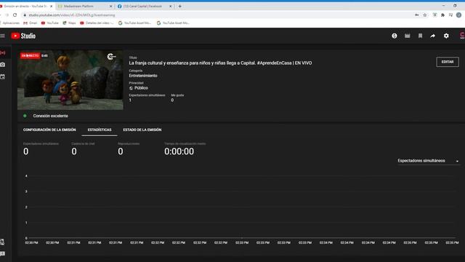Click the Entretenimiento category value

pos(143,76)
